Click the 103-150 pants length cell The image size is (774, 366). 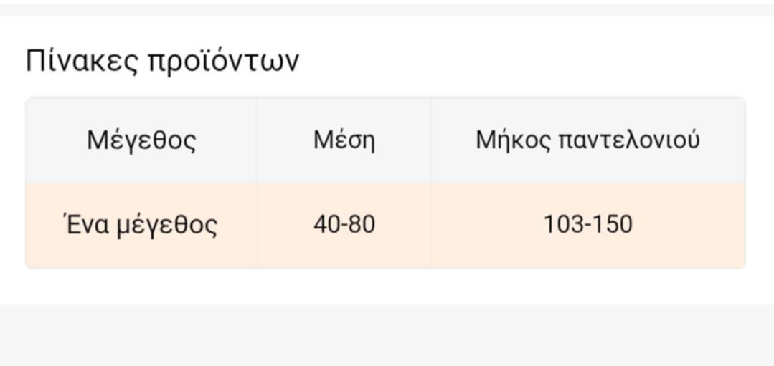pos(587,225)
